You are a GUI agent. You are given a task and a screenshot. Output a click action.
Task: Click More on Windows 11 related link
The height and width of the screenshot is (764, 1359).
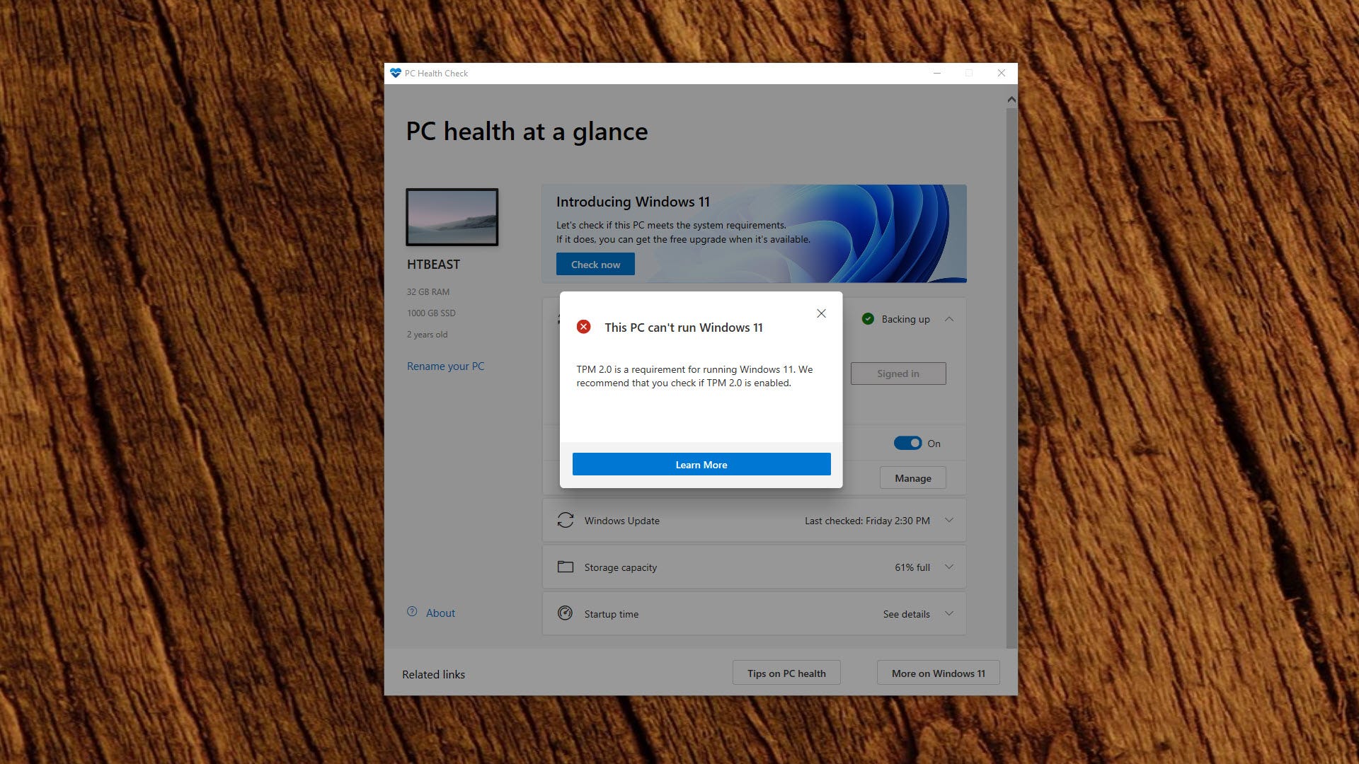pos(936,673)
